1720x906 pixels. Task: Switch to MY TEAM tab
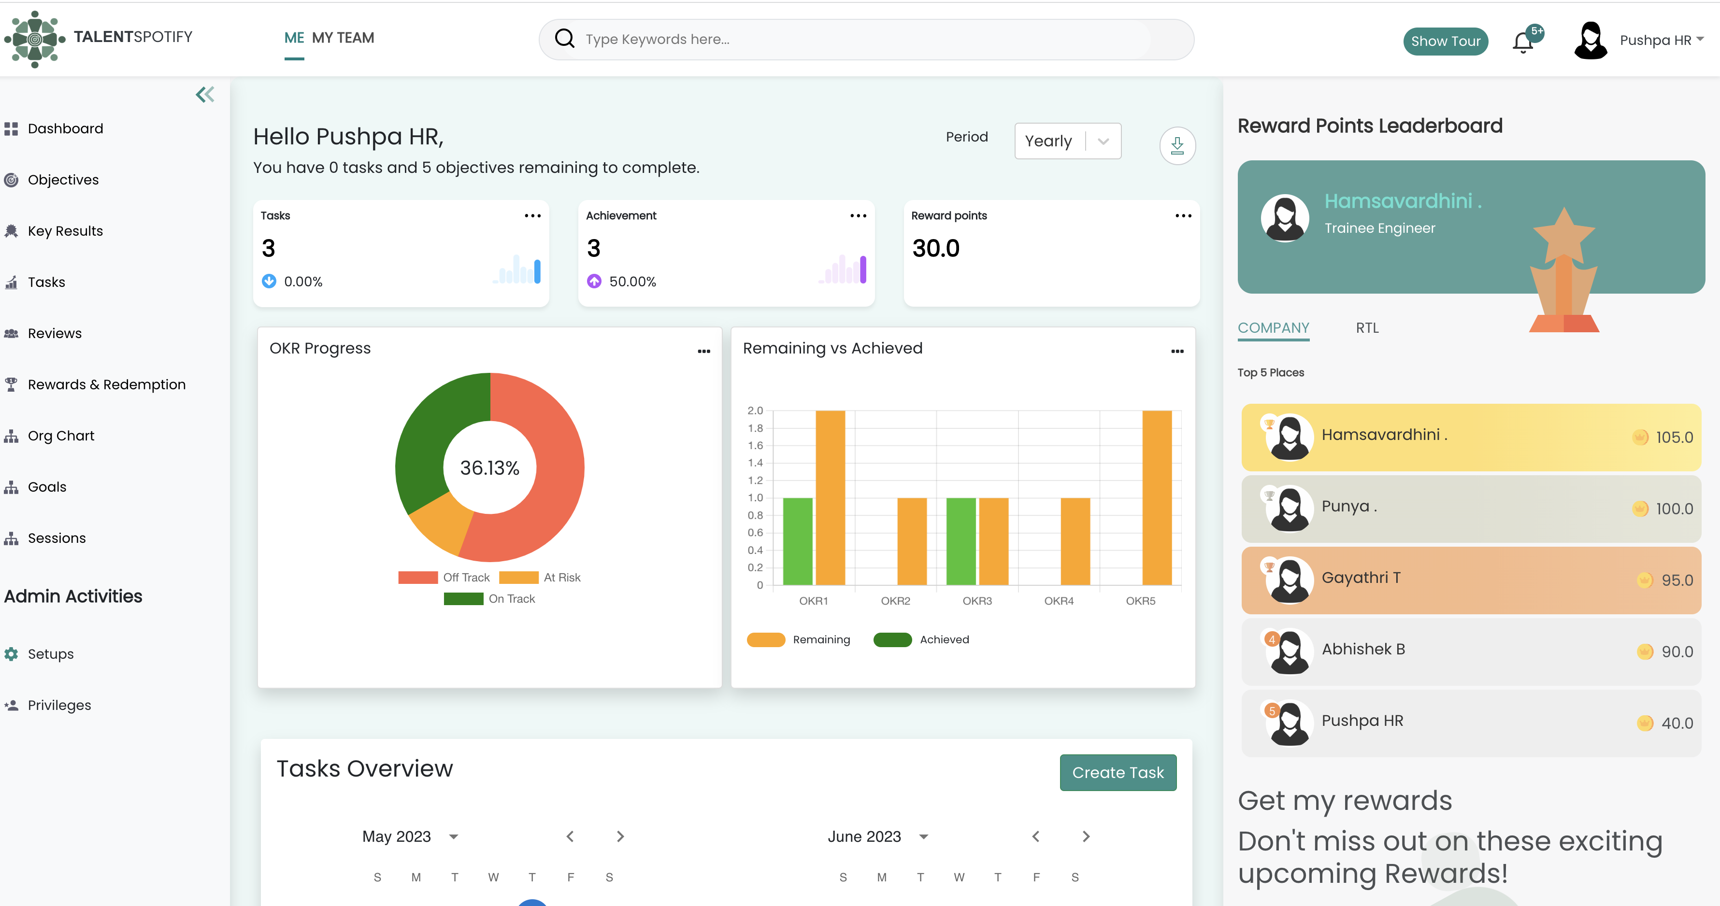click(343, 38)
